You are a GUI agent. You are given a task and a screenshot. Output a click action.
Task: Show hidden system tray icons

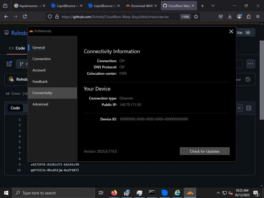click(x=218, y=193)
